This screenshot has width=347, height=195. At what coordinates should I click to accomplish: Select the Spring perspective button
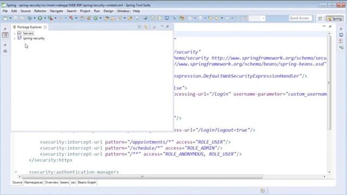pos(335,18)
